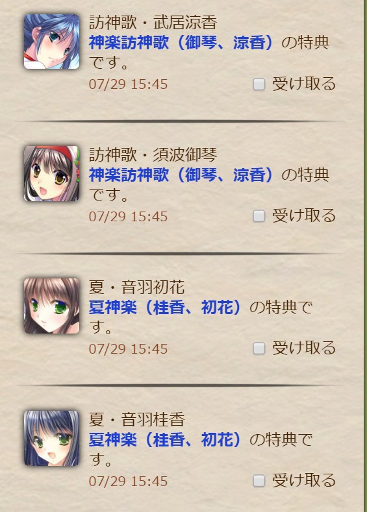
Task: Click the 武居涼香 character portrait
Action: tap(51, 42)
